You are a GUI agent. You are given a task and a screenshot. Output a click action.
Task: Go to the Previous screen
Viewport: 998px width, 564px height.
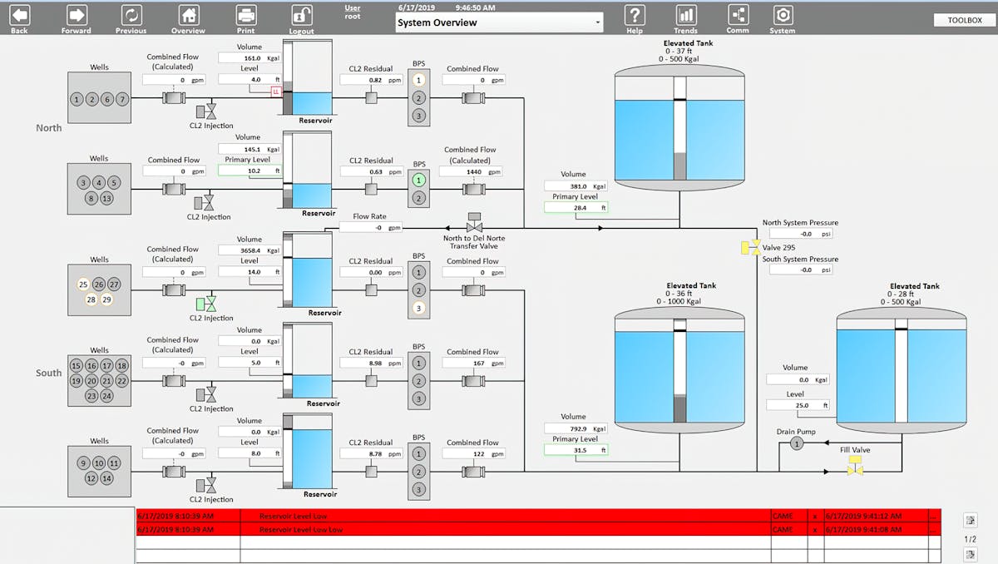coord(131,17)
